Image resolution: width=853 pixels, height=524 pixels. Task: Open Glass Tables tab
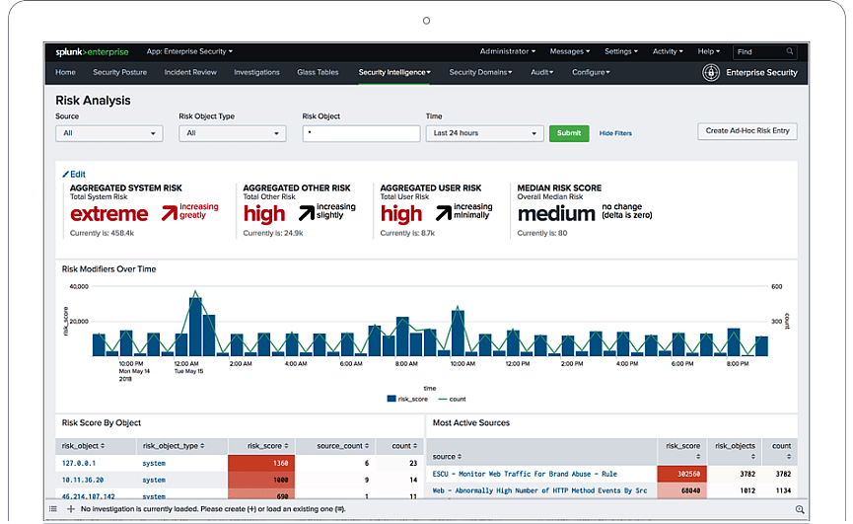[x=318, y=72]
